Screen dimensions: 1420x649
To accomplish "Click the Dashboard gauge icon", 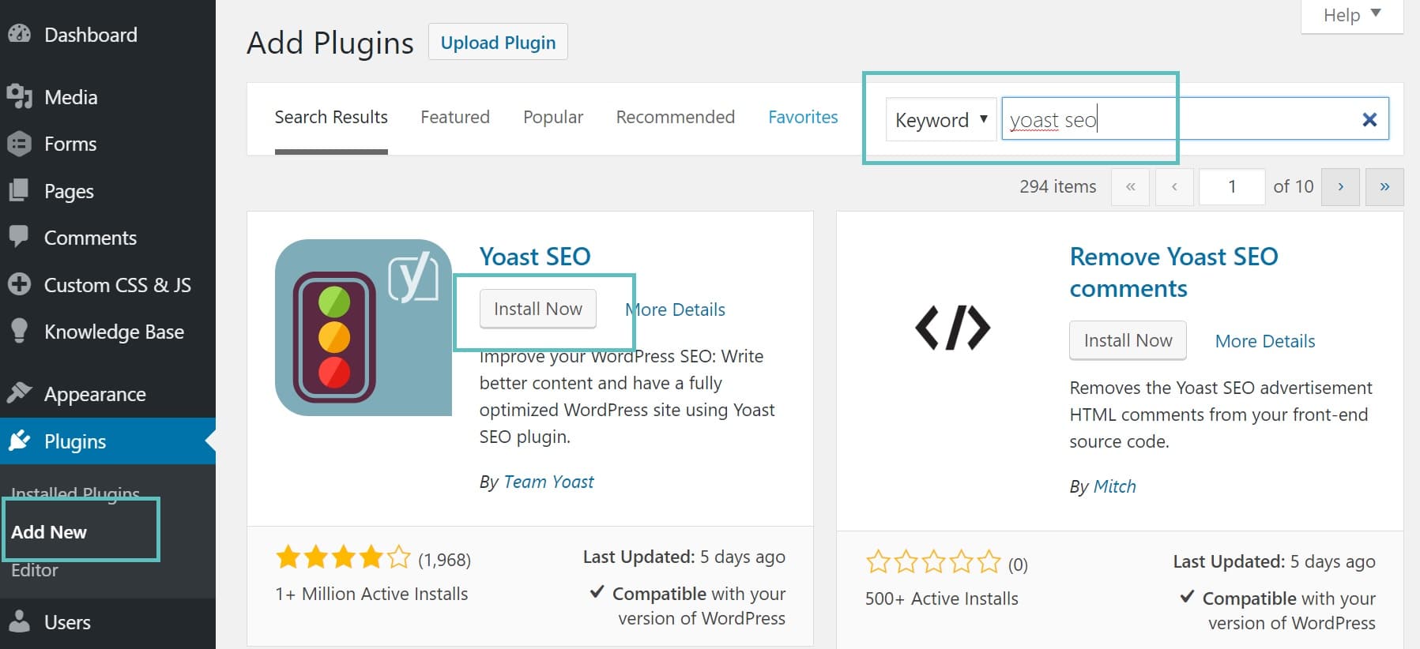I will pos(19,34).
